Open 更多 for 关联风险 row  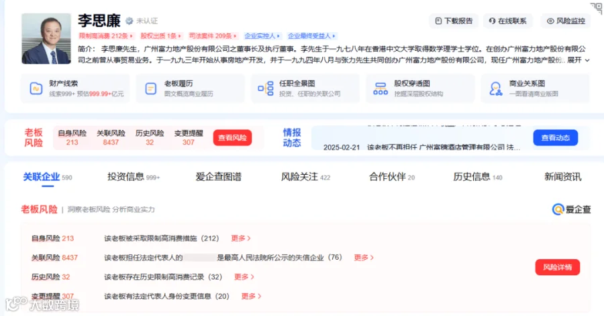[x=364, y=258]
